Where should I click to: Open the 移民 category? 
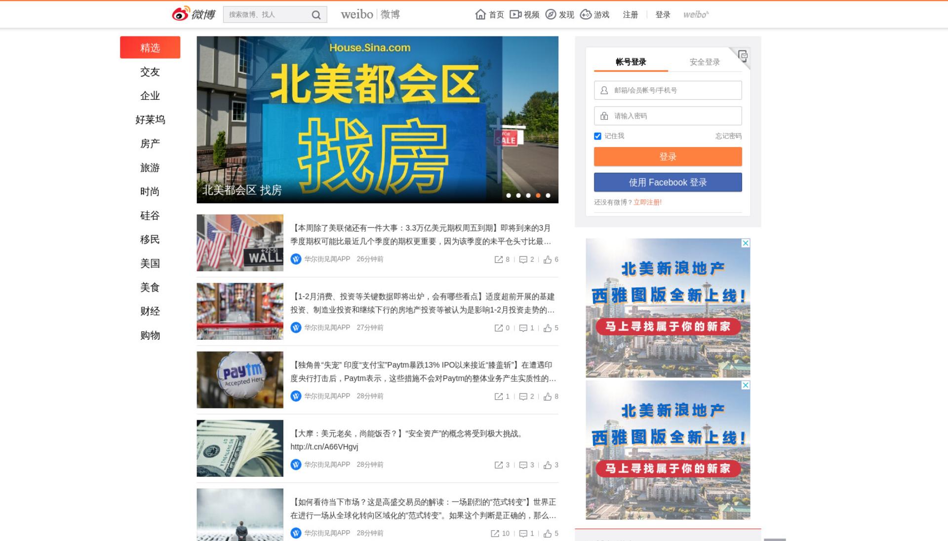pyautogui.click(x=150, y=239)
